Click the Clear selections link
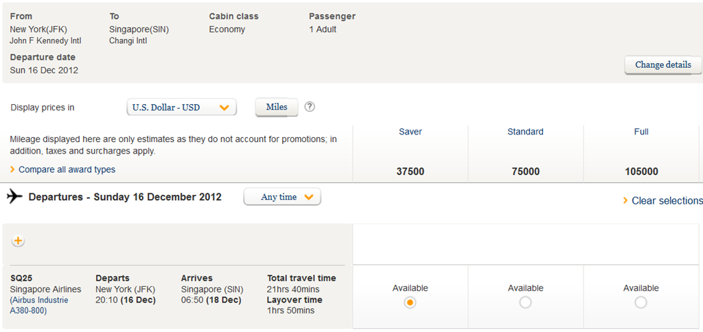 pos(667,201)
